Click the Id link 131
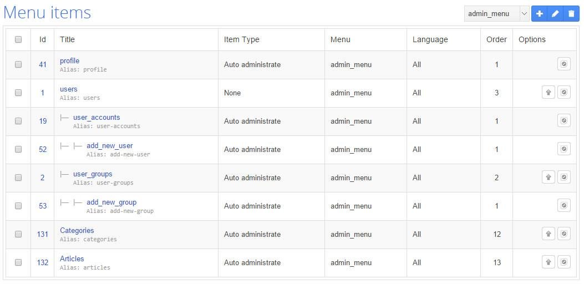This screenshot has height=284, width=584. point(43,234)
